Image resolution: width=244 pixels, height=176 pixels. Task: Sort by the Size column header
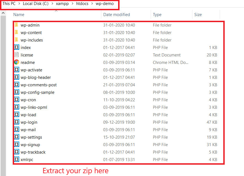coord(198,14)
